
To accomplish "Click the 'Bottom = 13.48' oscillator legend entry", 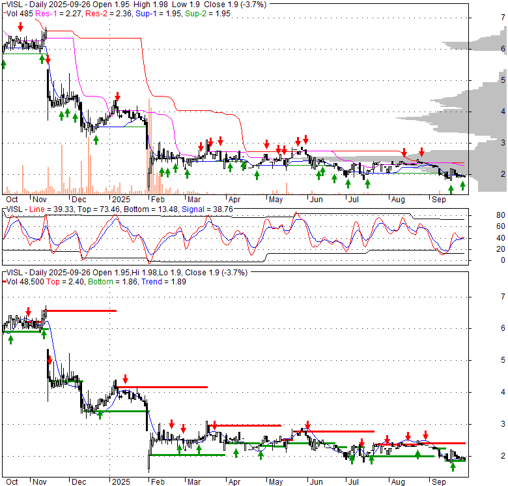I will (x=151, y=209).
